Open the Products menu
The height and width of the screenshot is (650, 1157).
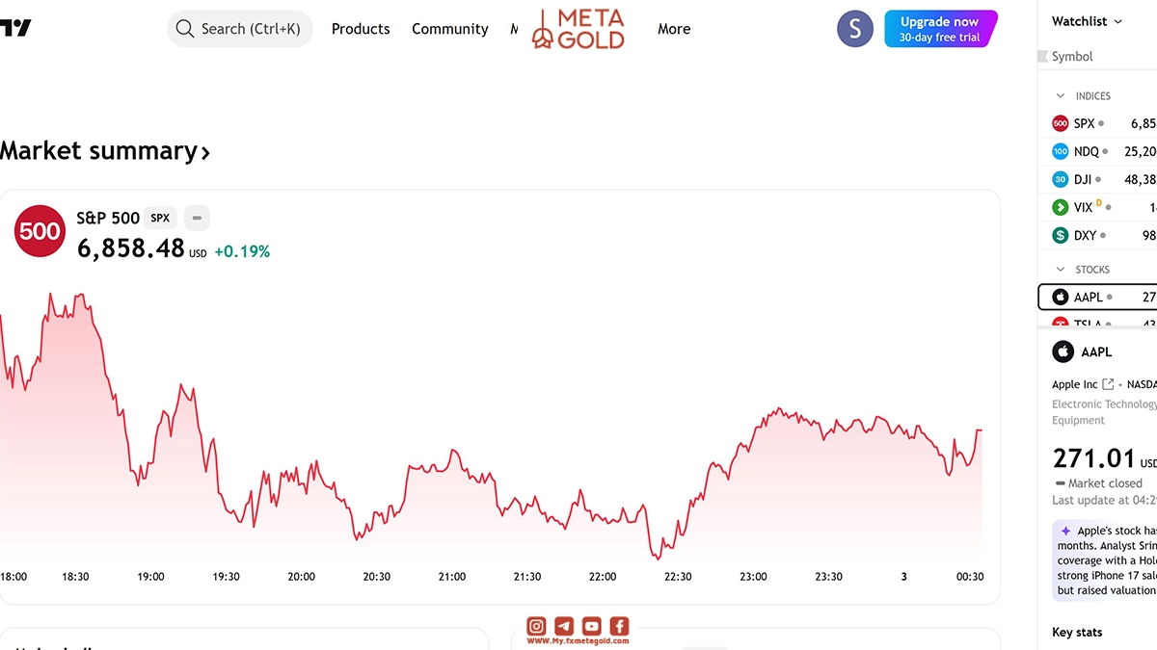pyautogui.click(x=361, y=29)
